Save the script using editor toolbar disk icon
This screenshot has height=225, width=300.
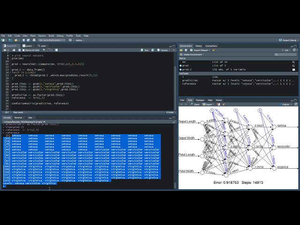[x=20, y=50]
